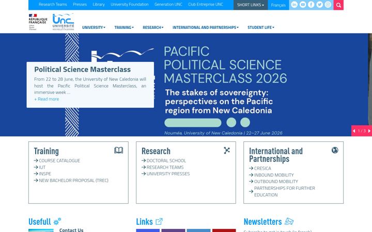
Task: Click the 1 / 3 slide counter
Action: click(x=362, y=131)
